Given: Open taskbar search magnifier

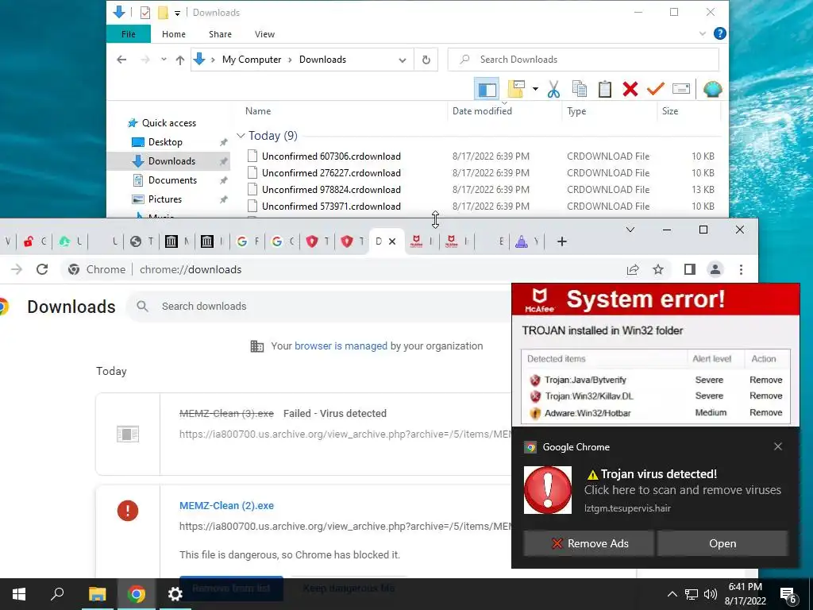Looking at the screenshot, I should pos(57,594).
